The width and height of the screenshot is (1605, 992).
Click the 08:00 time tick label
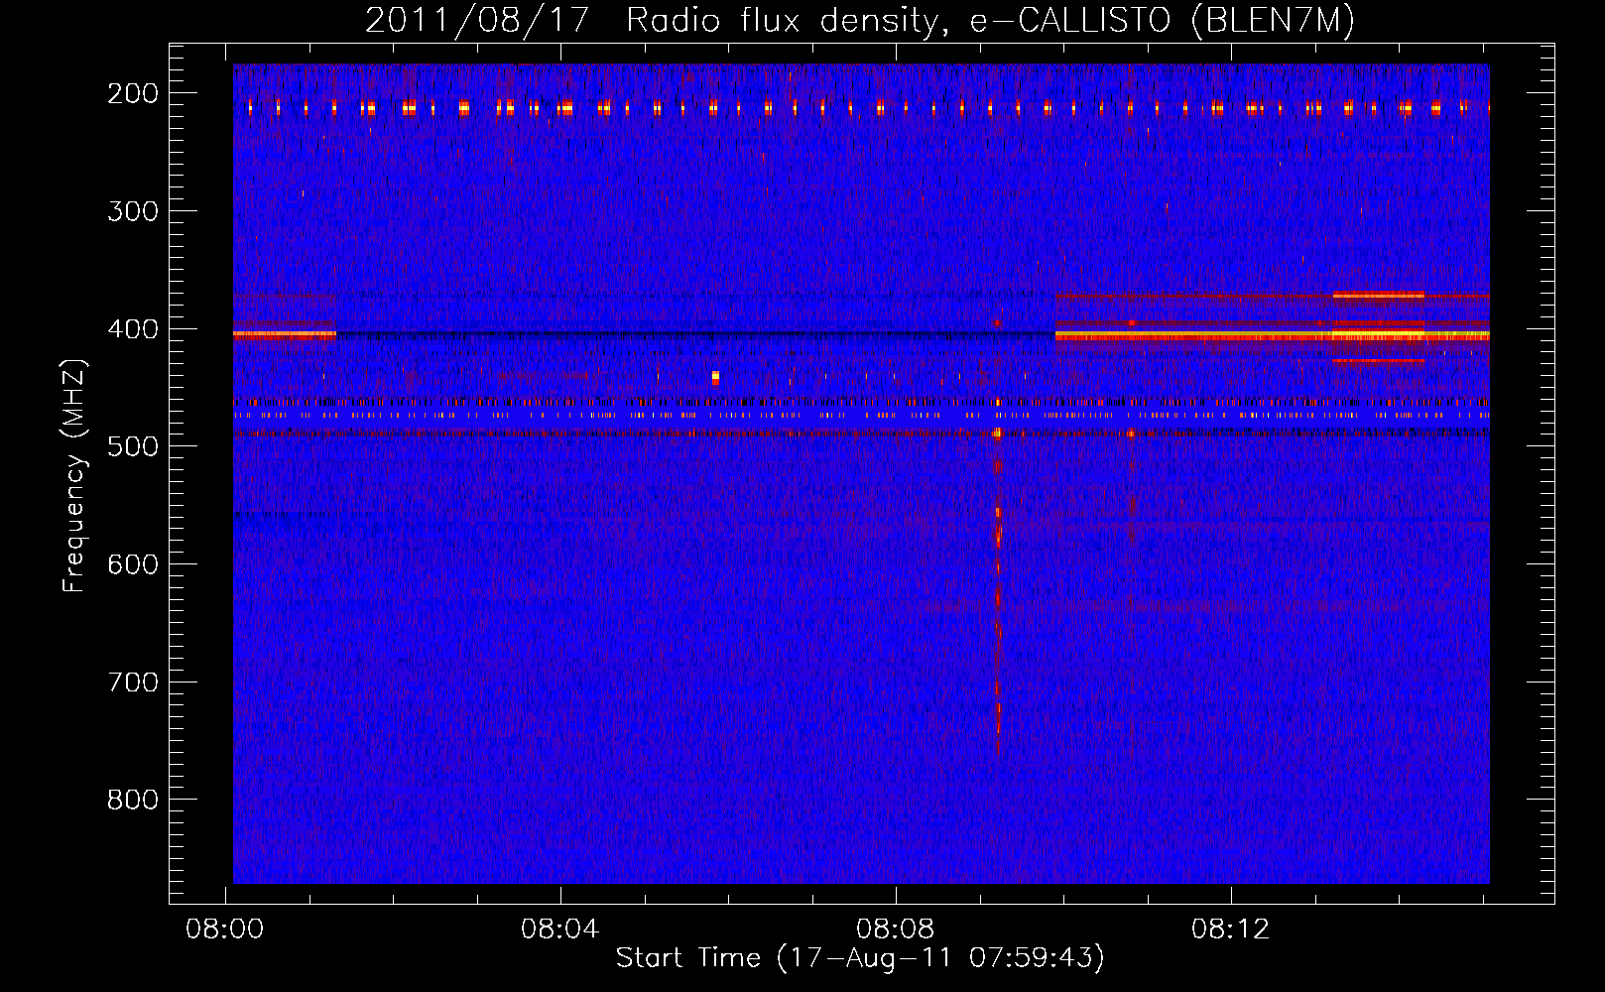click(225, 930)
